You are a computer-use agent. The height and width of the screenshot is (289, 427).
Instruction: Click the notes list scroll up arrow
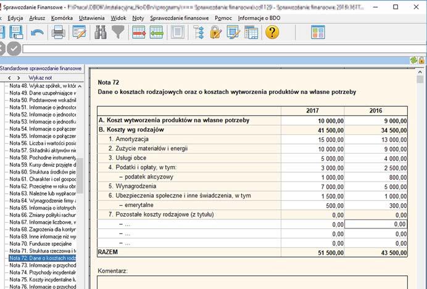click(80, 86)
